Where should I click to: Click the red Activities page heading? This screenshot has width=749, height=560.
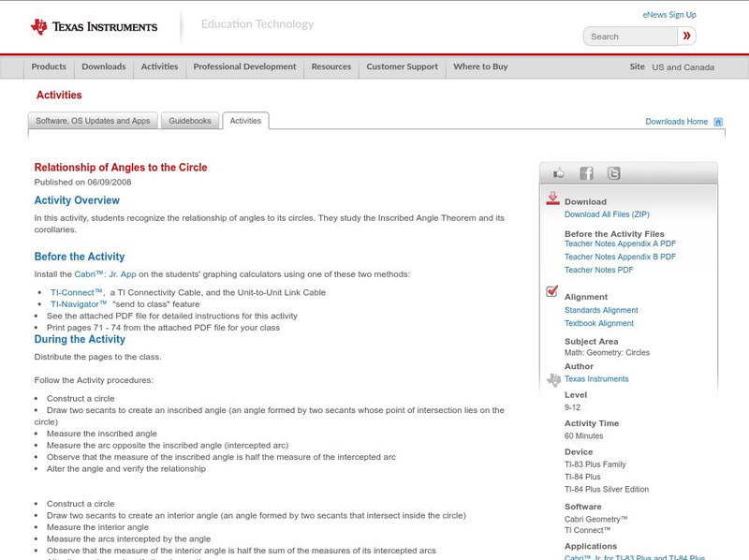click(59, 96)
